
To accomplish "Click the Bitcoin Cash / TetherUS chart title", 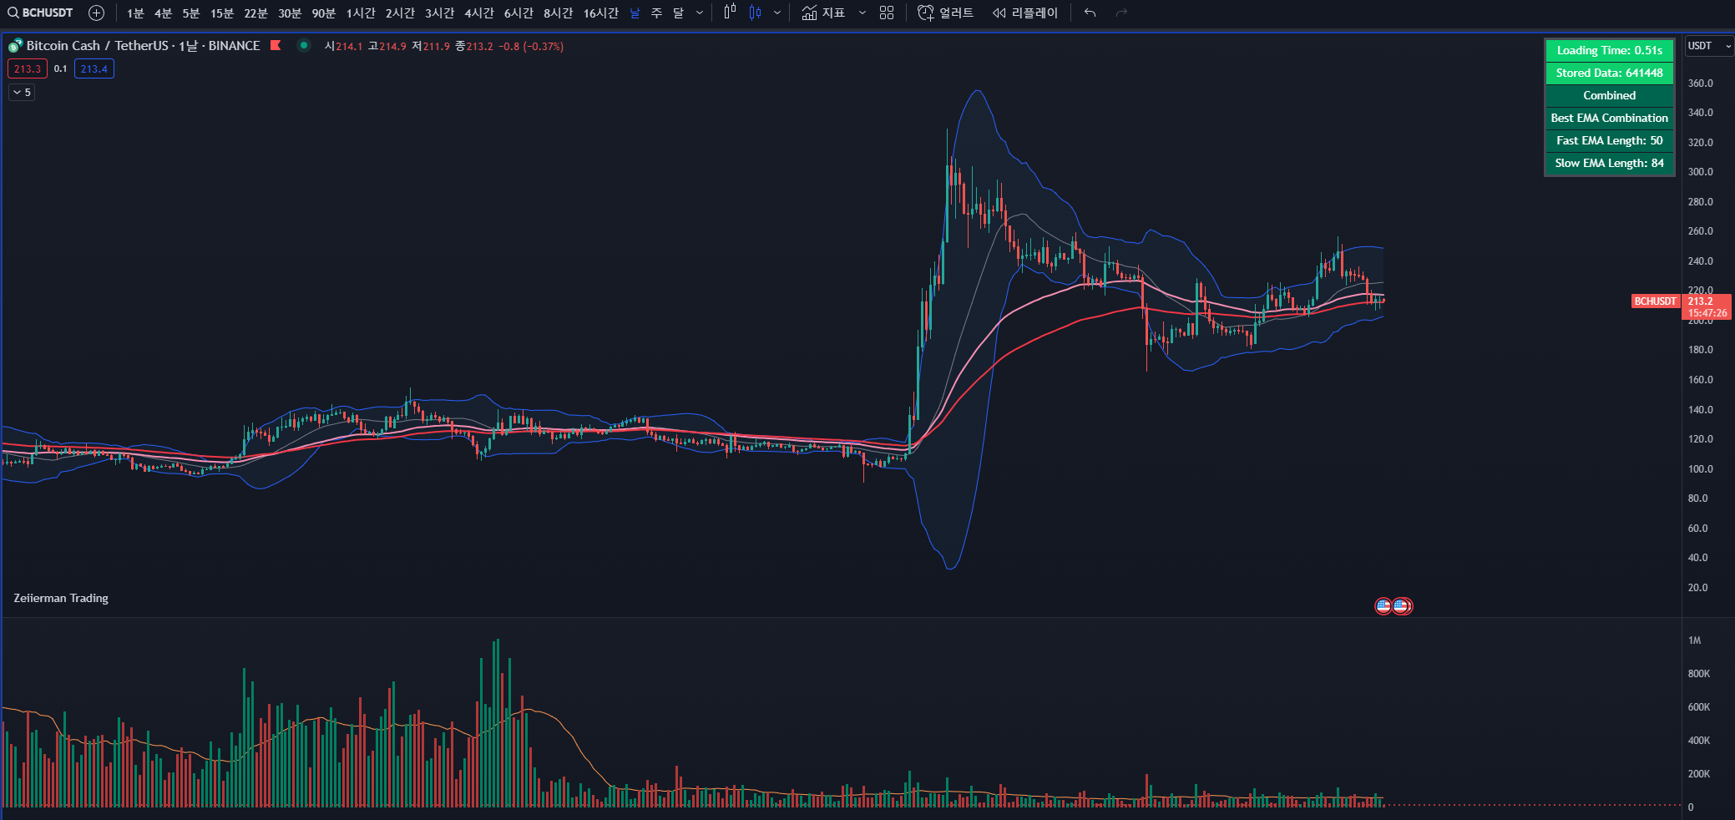I will [x=143, y=46].
